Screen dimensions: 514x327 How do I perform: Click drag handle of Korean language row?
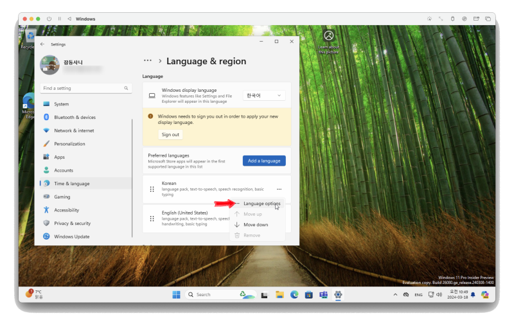(x=152, y=189)
